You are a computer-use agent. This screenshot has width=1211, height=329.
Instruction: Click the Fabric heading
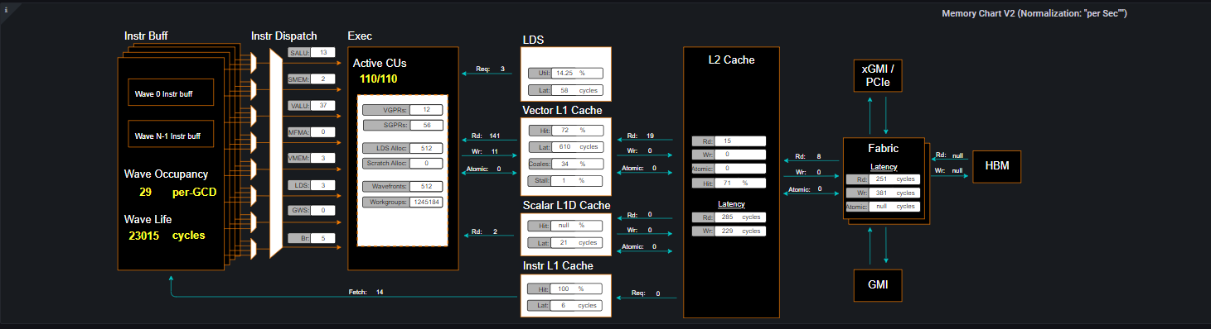pos(884,149)
